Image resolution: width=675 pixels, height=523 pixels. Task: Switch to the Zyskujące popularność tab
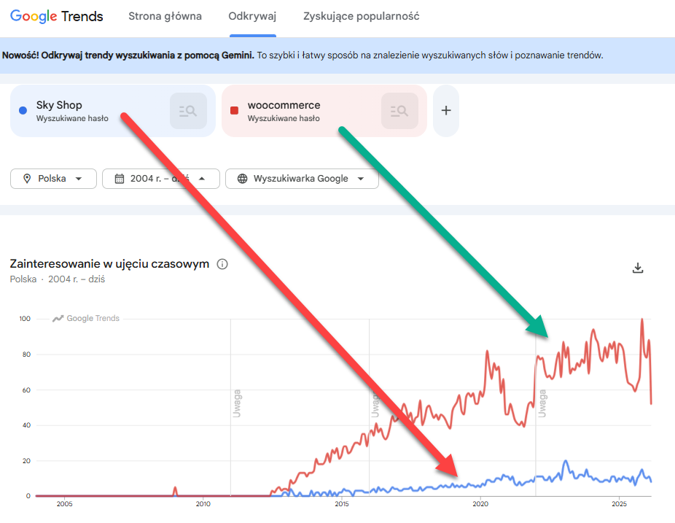[x=361, y=16]
